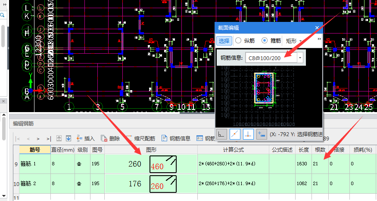The width and height of the screenshot is (377, 201).
Task: Open the 矩形 shape dropdown
Action: [x=293, y=41]
